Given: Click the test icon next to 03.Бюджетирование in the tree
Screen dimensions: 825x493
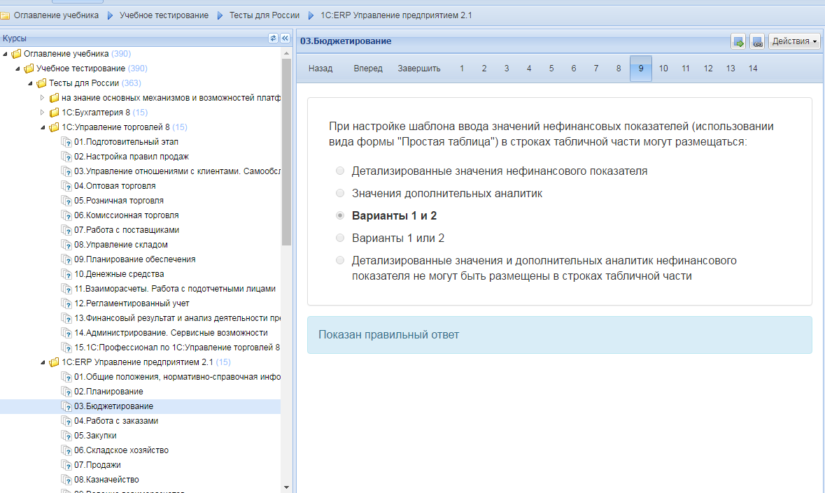Looking at the screenshot, I should click(66, 406).
